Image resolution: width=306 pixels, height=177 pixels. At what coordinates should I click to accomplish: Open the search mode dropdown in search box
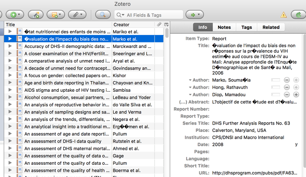(120, 15)
